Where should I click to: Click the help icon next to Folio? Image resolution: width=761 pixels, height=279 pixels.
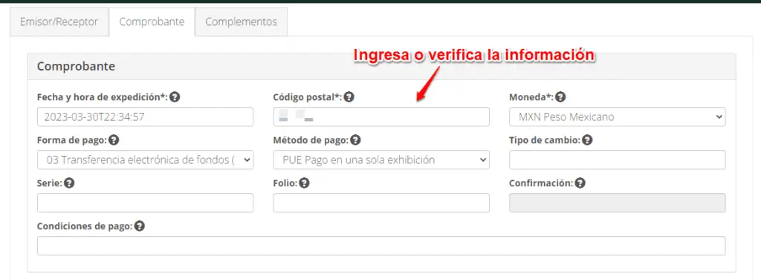pyautogui.click(x=304, y=183)
